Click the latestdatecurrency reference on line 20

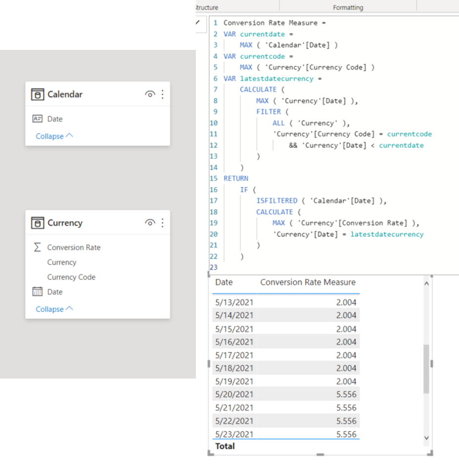click(x=387, y=234)
